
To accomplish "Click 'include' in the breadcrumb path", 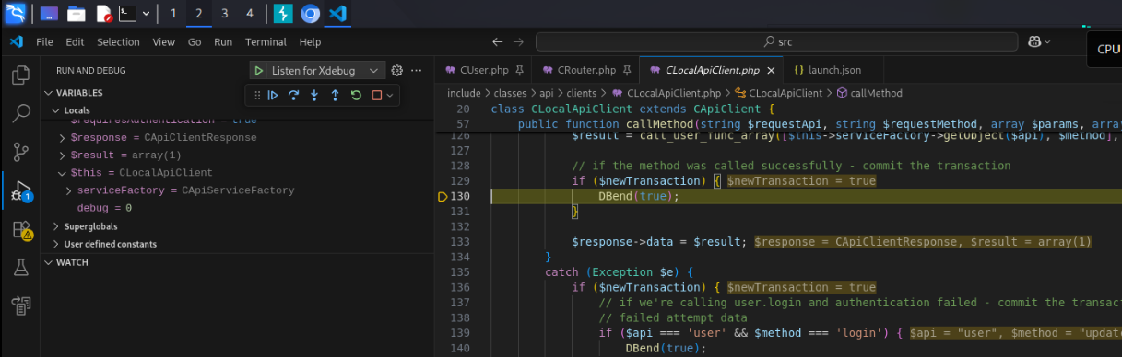I will [x=464, y=93].
